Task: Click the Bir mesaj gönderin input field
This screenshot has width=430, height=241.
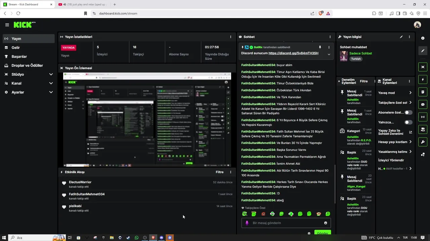Action: (x=286, y=223)
